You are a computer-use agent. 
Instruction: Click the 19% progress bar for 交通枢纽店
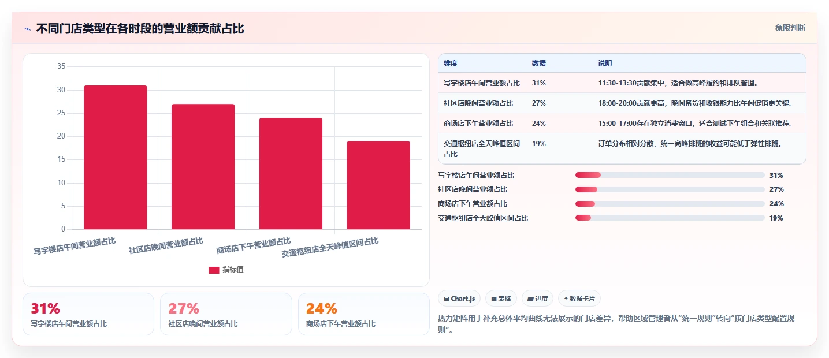670,218
